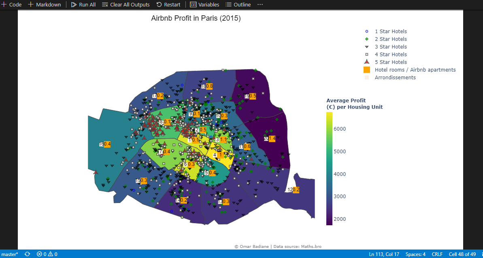
Task: Click arrondissement 12 orange 0.2 label
Action: (296, 190)
